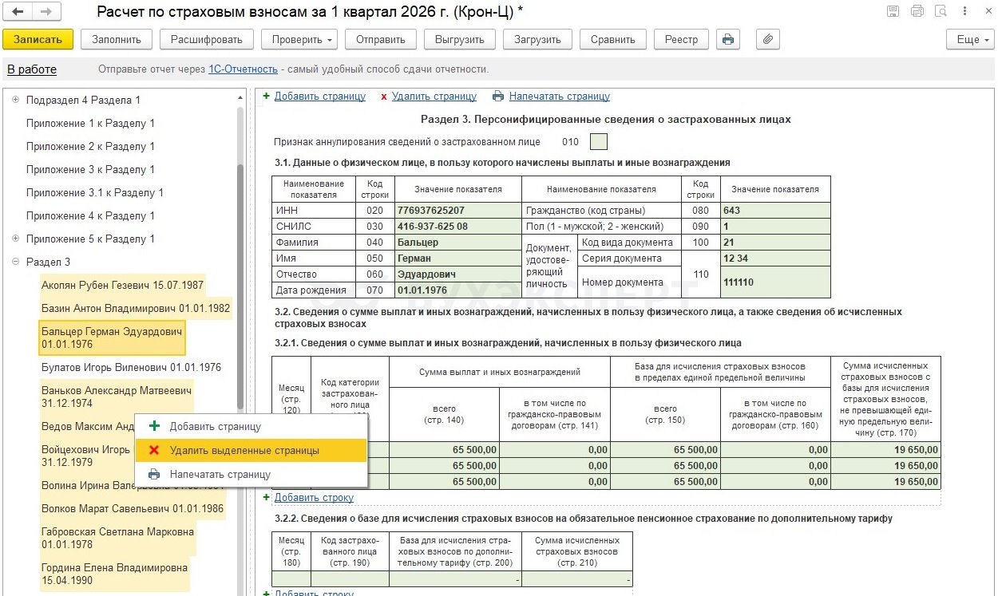Toggle the annulment flag box 010
The width and height of the screenshot is (998, 596).
click(x=599, y=142)
